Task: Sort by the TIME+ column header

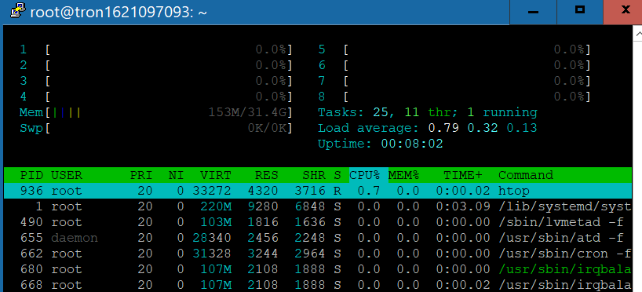Action: 463,175
